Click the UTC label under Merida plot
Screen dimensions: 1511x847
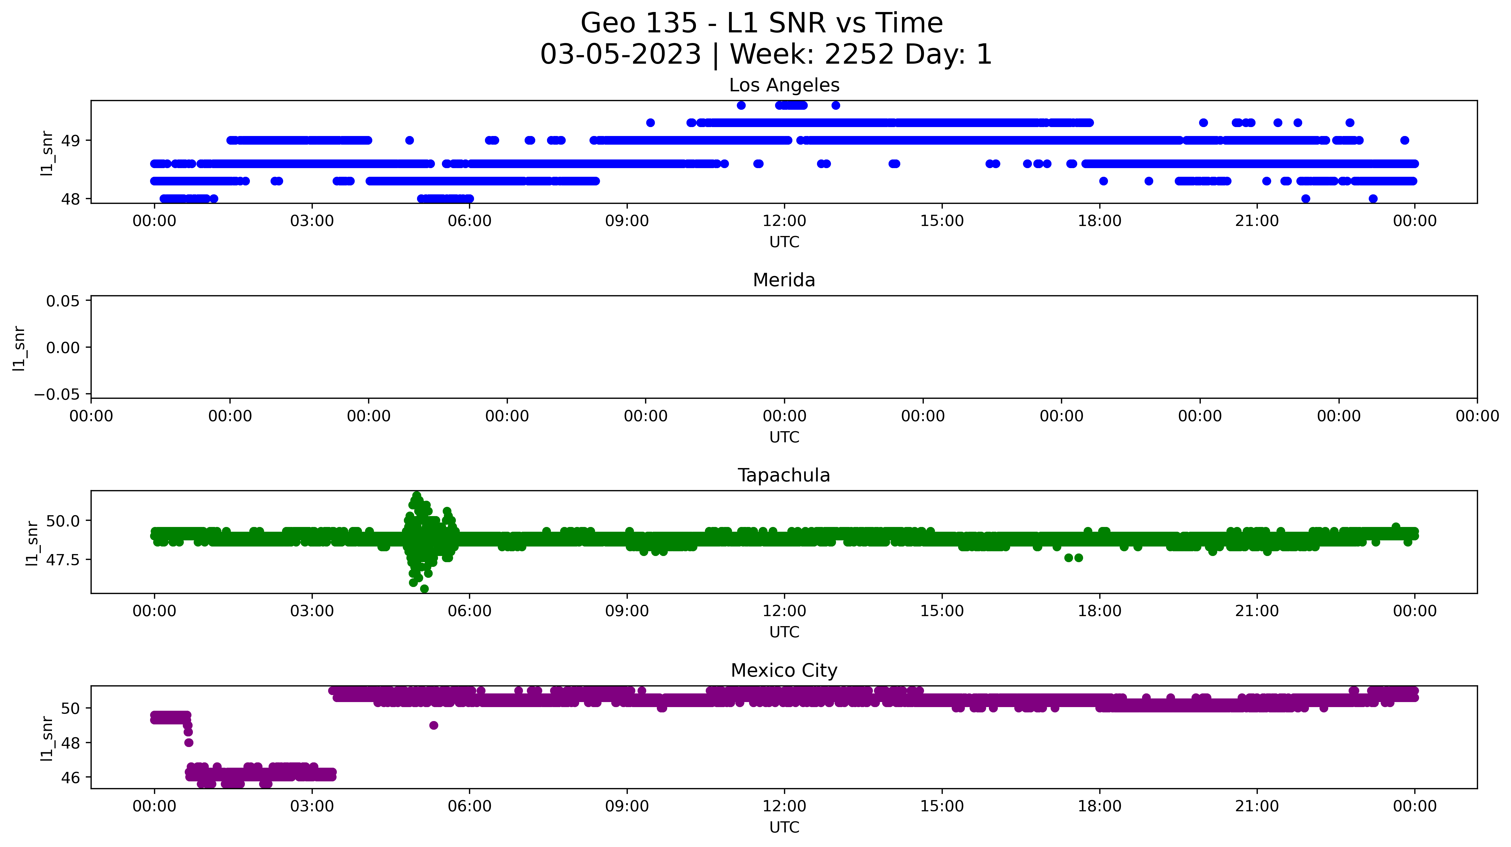pyautogui.click(x=784, y=437)
